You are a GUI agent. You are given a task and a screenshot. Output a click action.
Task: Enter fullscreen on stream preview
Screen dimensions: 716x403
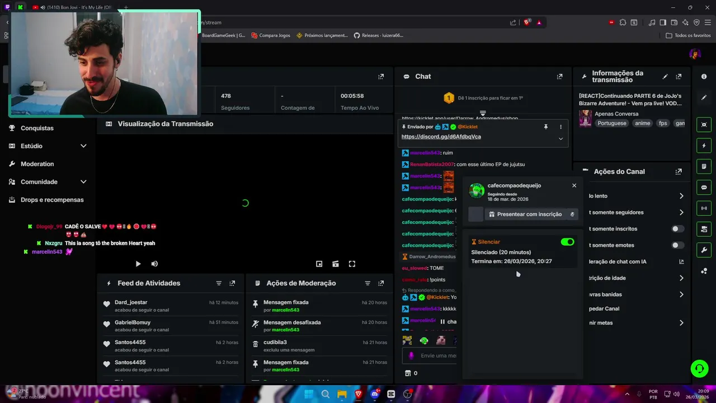coord(352,264)
